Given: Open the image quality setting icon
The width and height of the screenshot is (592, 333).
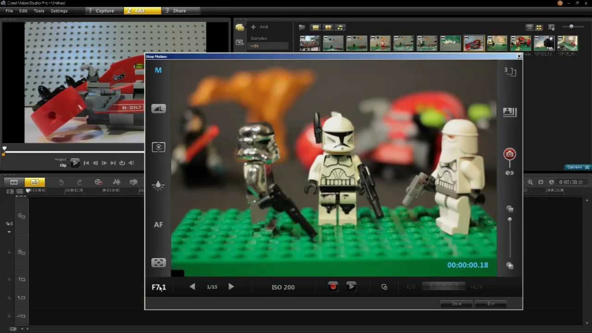Looking at the screenshot, I should click(158, 109).
